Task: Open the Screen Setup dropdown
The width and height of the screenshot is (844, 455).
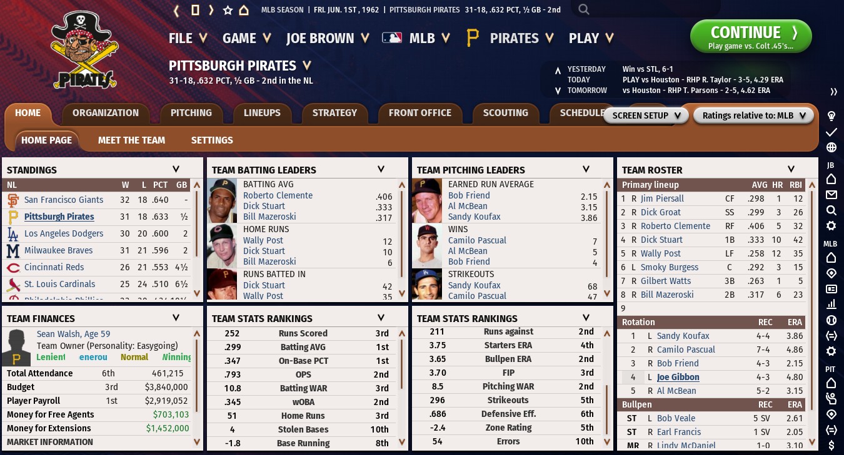Action: pyautogui.click(x=646, y=115)
